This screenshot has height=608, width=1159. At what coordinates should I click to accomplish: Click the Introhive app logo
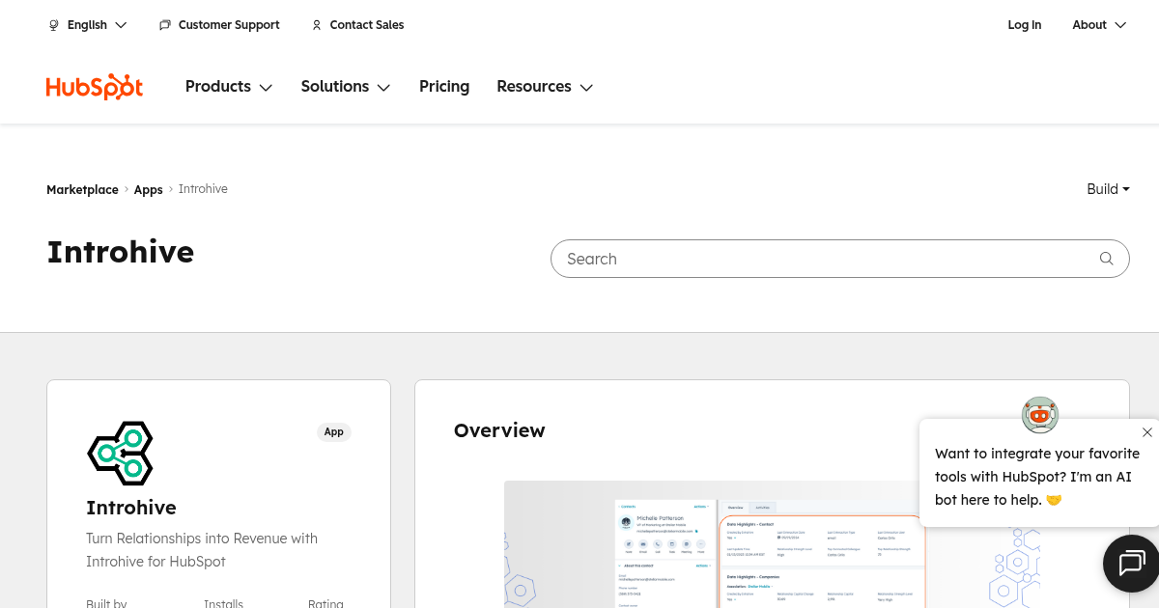[x=121, y=454]
